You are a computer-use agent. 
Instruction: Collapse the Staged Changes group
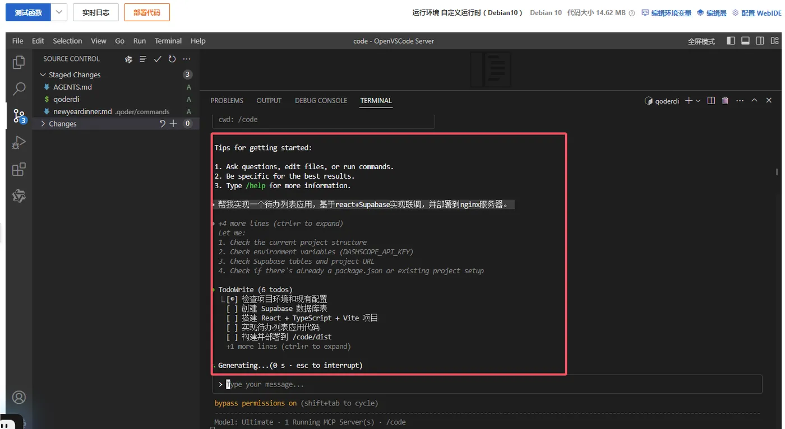click(43, 74)
